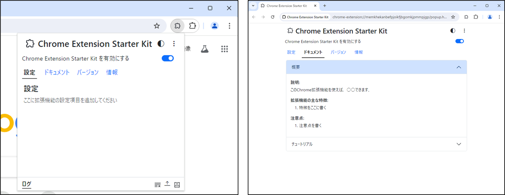The height and width of the screenshot is (195, 505).
Task: Click text ここに拡張機能の設定項目を追加してください
Action: tap(70, 100)
